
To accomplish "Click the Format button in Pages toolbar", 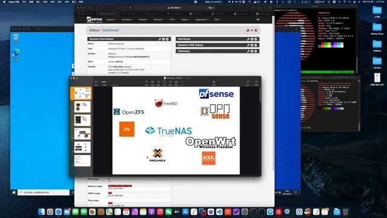I will point(248,83).
